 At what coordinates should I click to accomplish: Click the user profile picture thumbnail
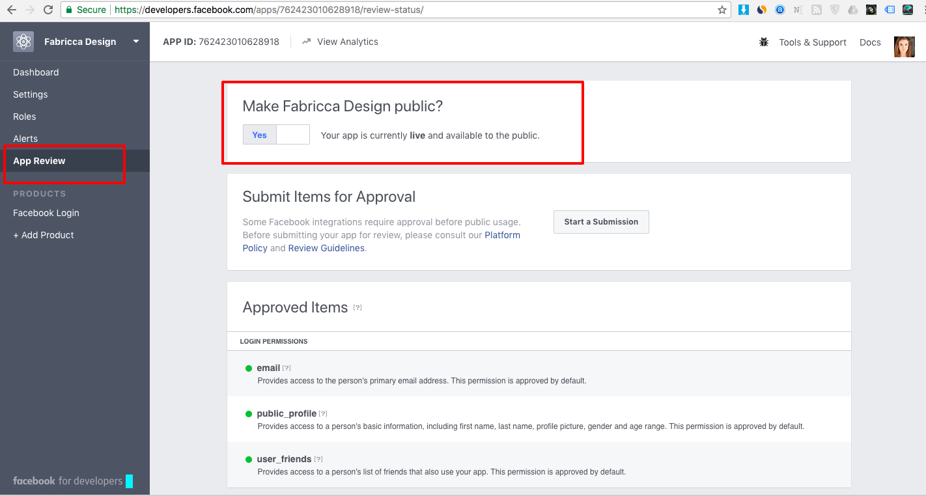[x=905, y=46]
